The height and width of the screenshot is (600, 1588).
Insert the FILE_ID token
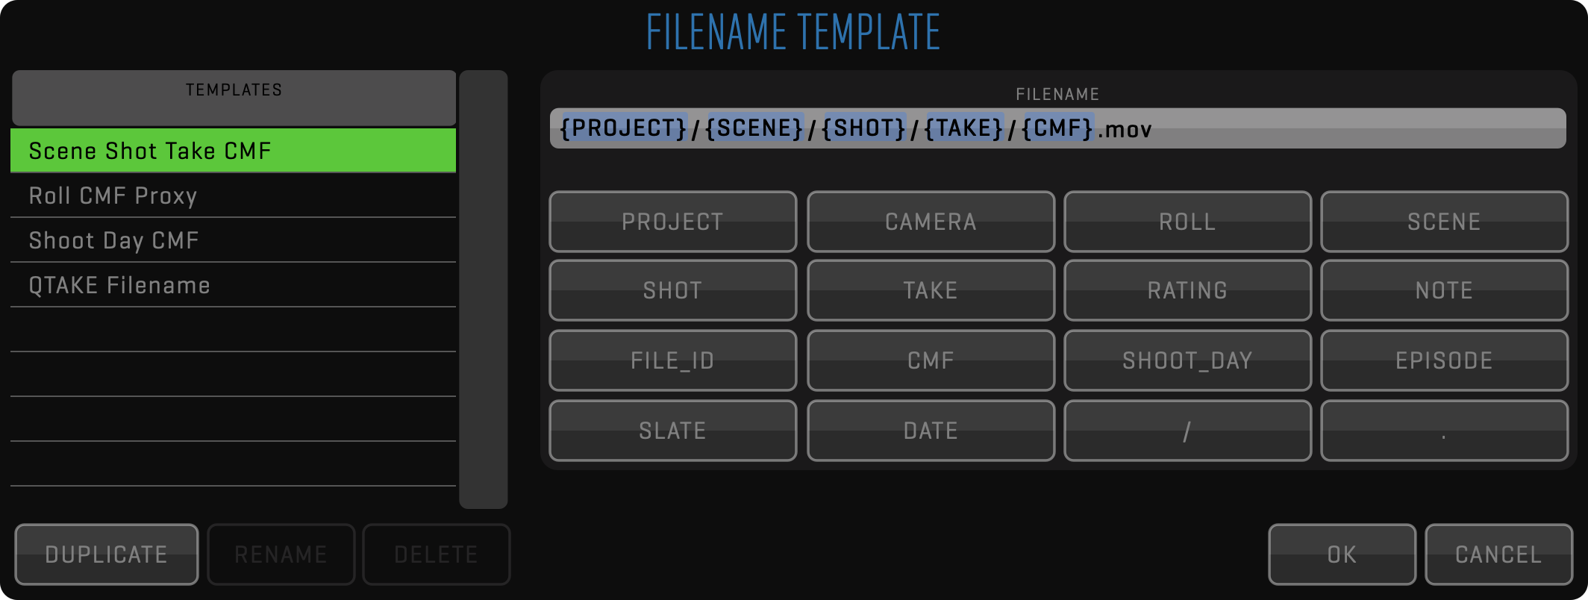coord(672,360)
